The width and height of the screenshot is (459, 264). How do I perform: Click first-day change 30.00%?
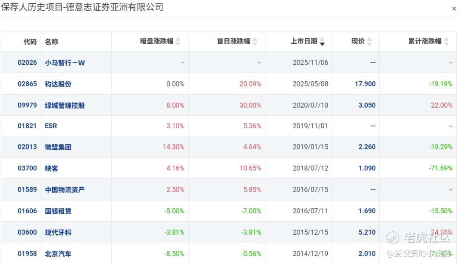point(250,105)
